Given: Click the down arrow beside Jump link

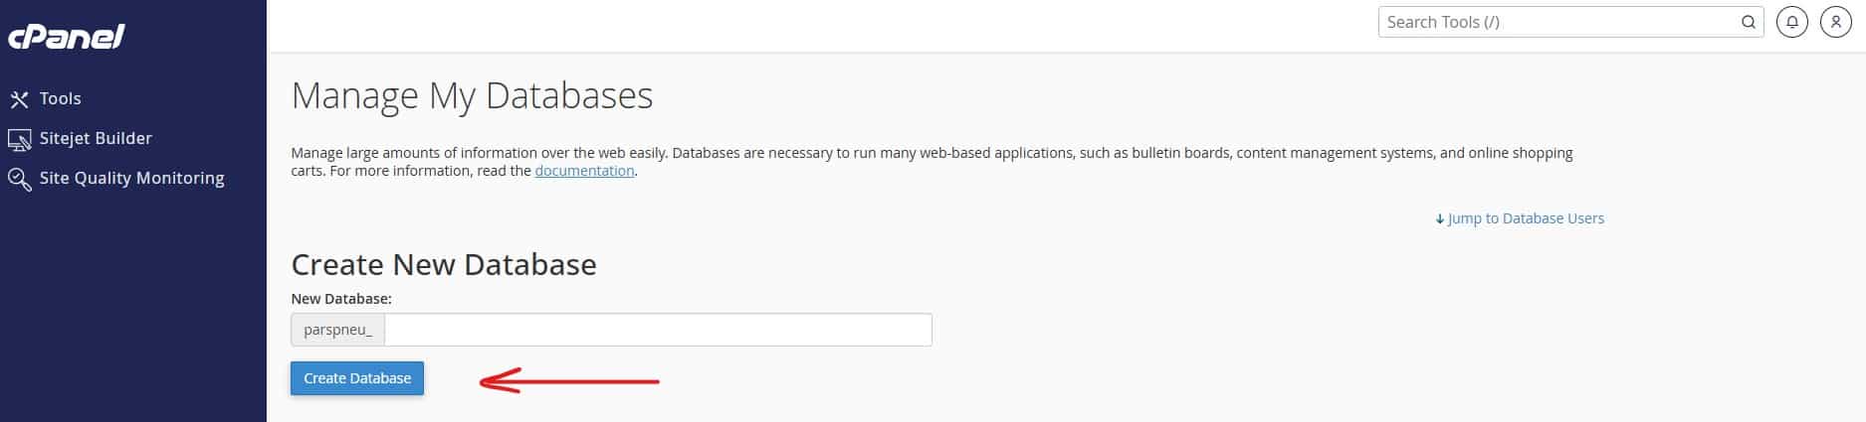Looking at the screenshot, I should pos(1439,219).
